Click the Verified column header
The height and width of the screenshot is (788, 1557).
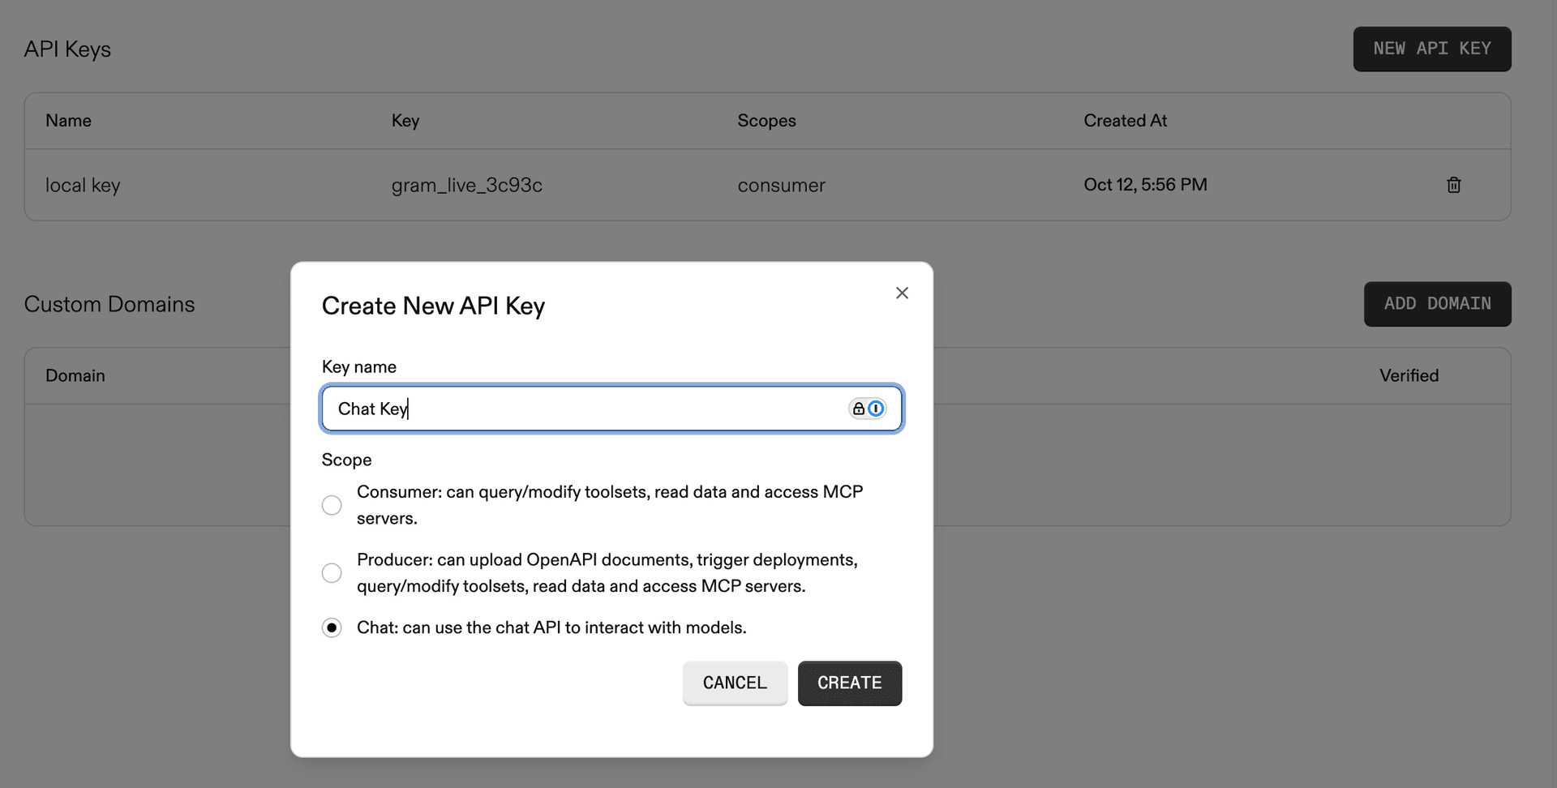coord(1409,375)
